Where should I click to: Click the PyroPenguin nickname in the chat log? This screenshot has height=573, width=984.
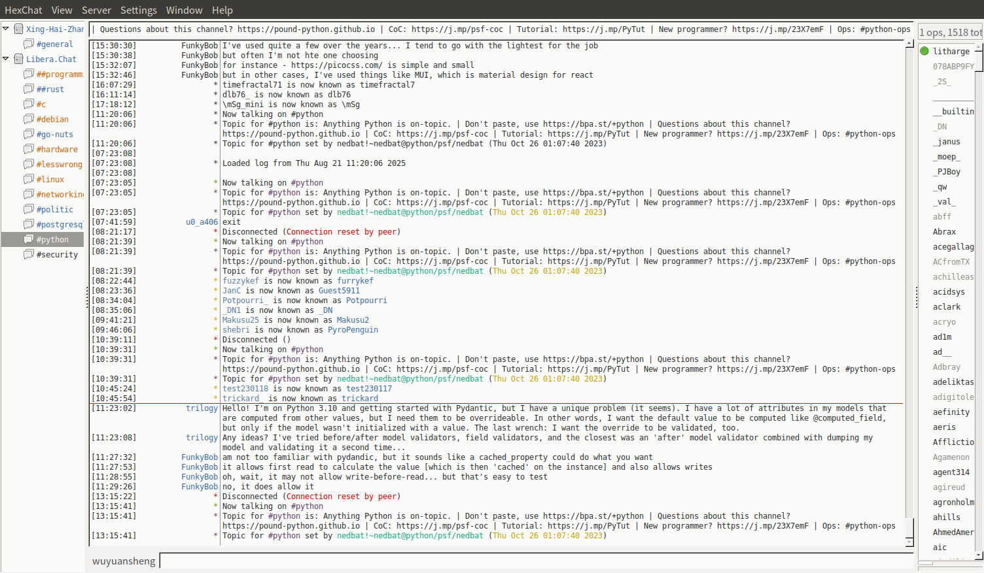(x=353, y=329)
